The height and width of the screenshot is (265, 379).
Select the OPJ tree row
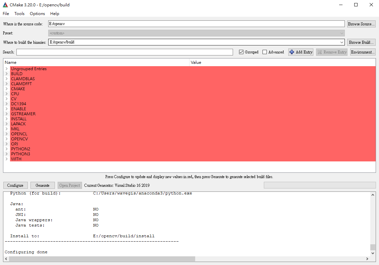193,144
